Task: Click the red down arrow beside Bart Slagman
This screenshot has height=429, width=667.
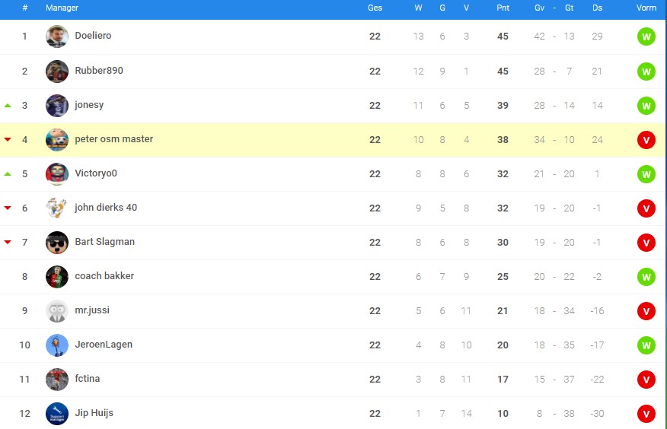Action: [8, 242]
